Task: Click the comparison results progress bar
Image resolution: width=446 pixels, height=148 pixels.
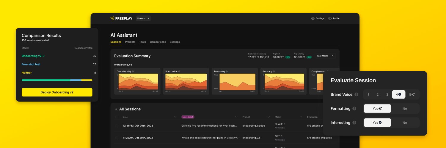Action: pyautogui.click(x=57, y=80)
